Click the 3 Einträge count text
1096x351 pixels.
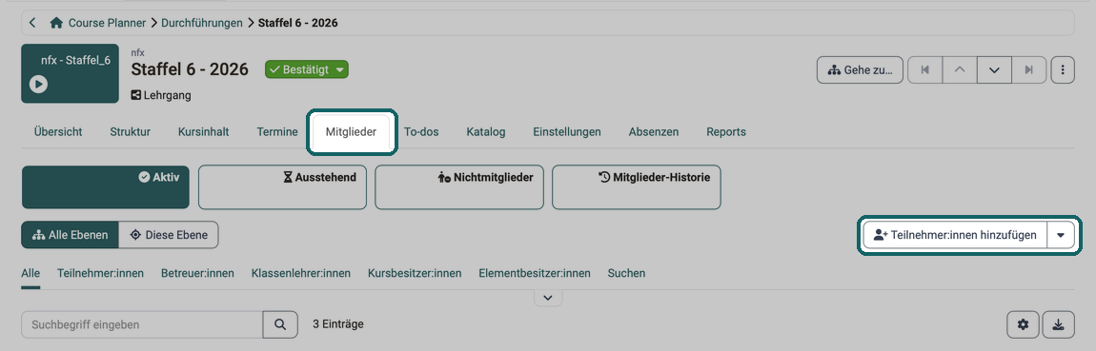tap(338, 324)
